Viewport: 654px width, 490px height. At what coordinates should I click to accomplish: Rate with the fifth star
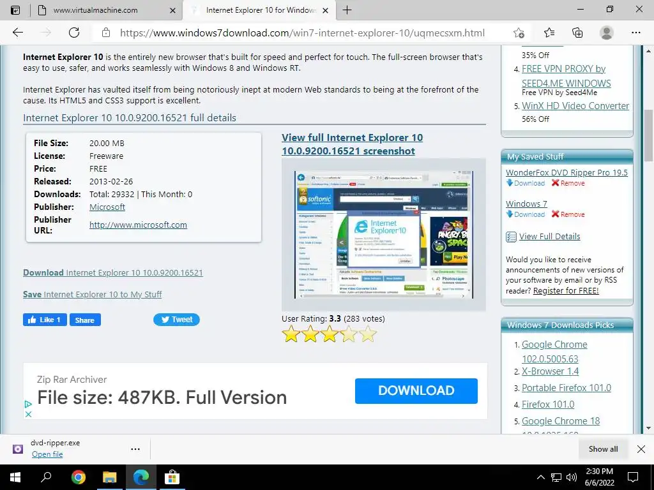coord(367,334)
